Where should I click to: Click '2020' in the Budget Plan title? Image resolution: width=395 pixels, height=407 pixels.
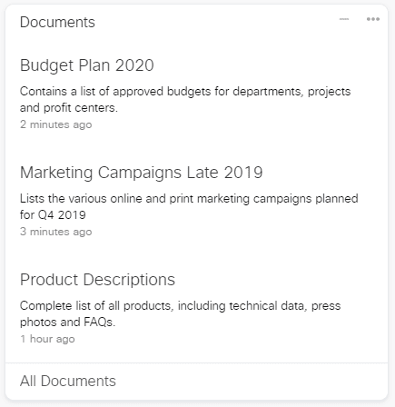point(134,65)
